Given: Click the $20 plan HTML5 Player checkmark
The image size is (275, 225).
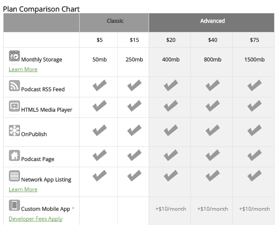Looking at the screenshot, I should pyautogui.click(x=170, y=106).
